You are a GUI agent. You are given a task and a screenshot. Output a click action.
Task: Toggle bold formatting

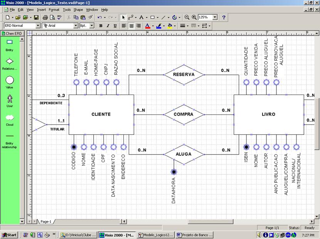(101, 26)
